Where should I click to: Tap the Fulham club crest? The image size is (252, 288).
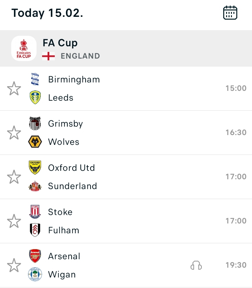pyautogui.click(x=35, y=230)
